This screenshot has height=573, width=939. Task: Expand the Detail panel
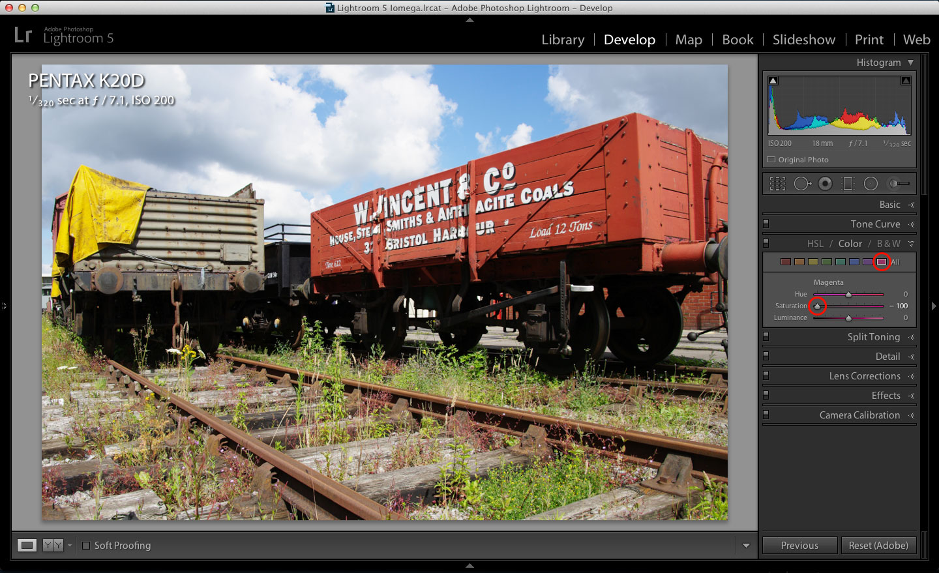911,357
